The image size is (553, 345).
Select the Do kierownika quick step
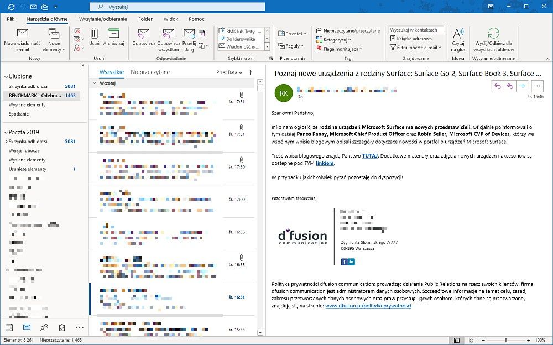point(241,39)
